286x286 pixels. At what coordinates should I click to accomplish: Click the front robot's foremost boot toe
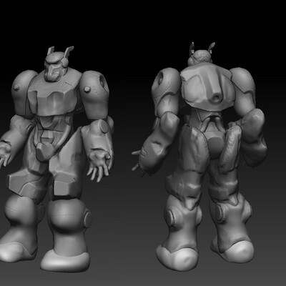(65, 260)
